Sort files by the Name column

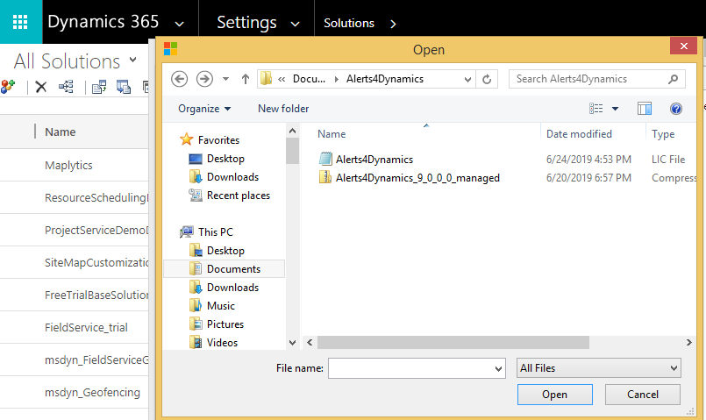click(332, 133)
